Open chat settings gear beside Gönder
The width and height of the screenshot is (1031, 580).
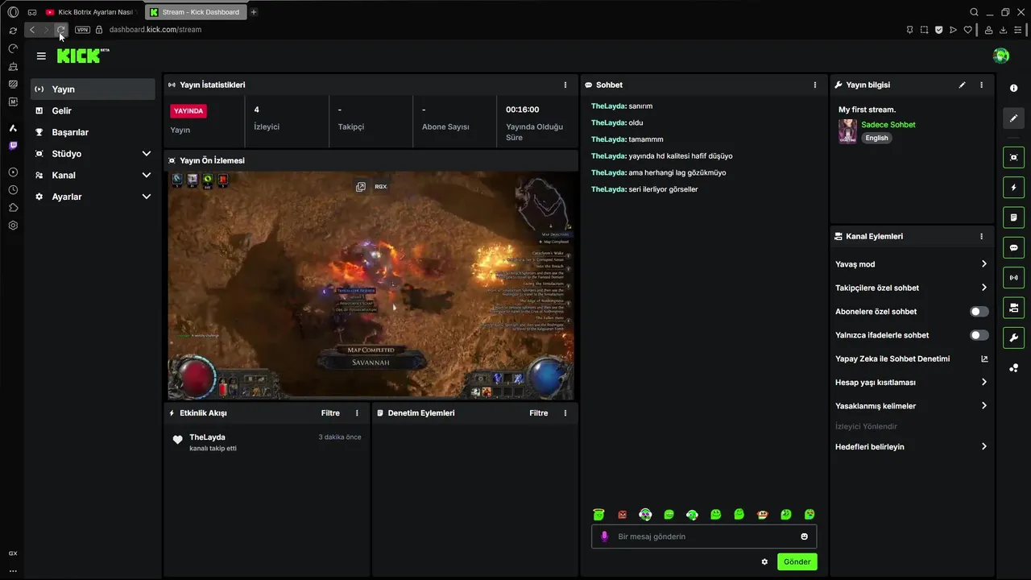pyautogui.click(x=764, y=561)
